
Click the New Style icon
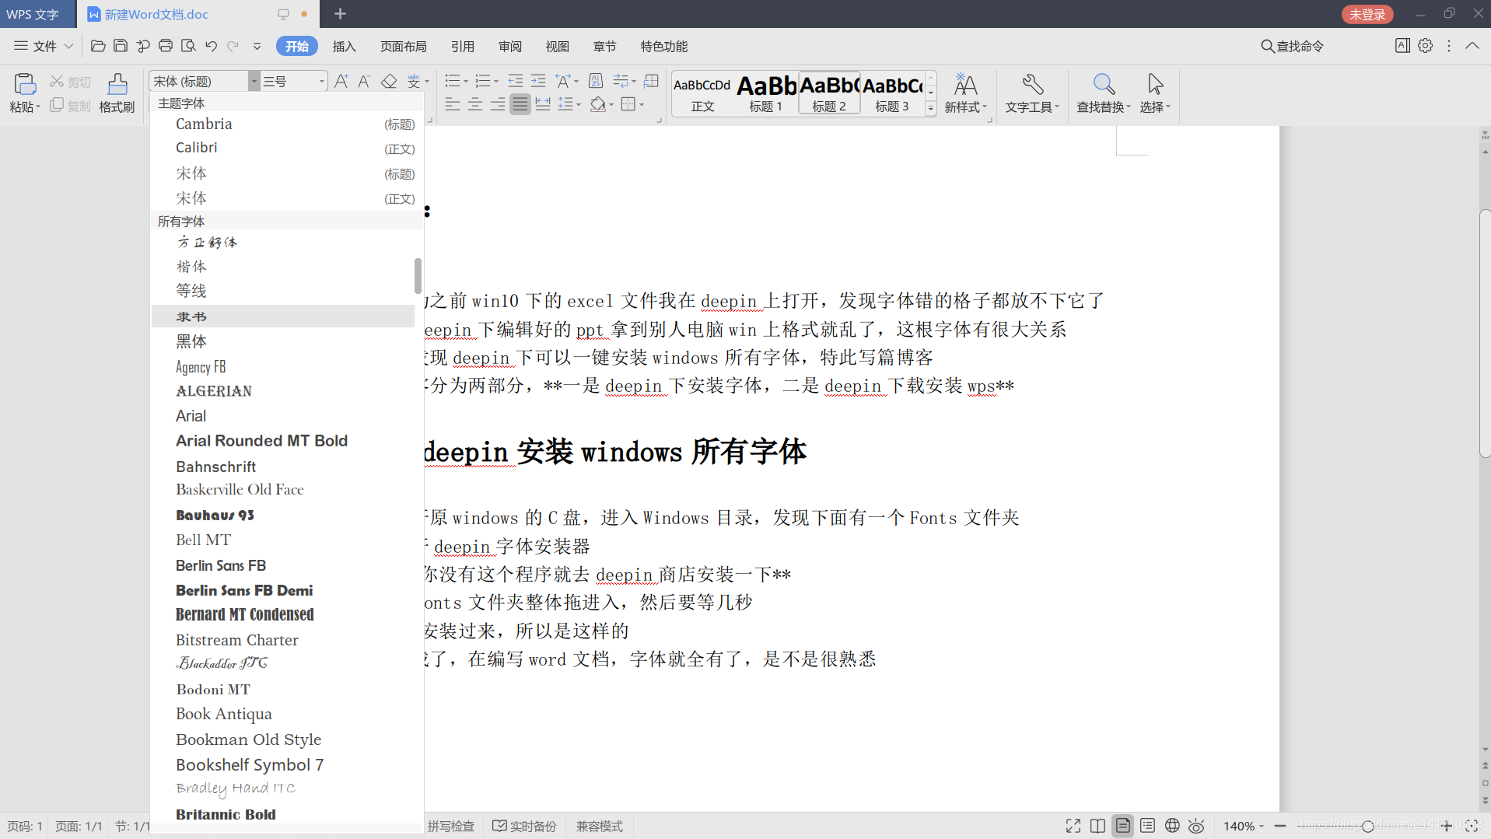point(965,84)
